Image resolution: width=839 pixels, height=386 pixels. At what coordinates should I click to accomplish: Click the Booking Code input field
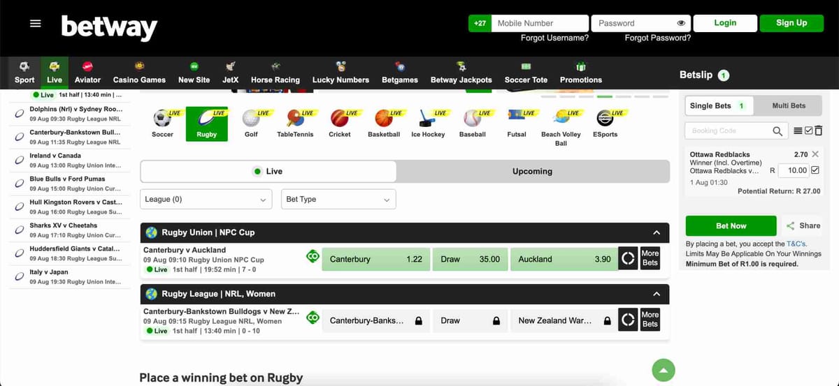736,131
